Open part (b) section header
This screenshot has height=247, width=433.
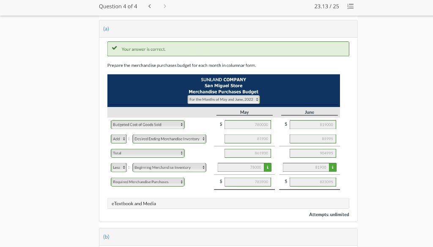(x=228, y=237)
